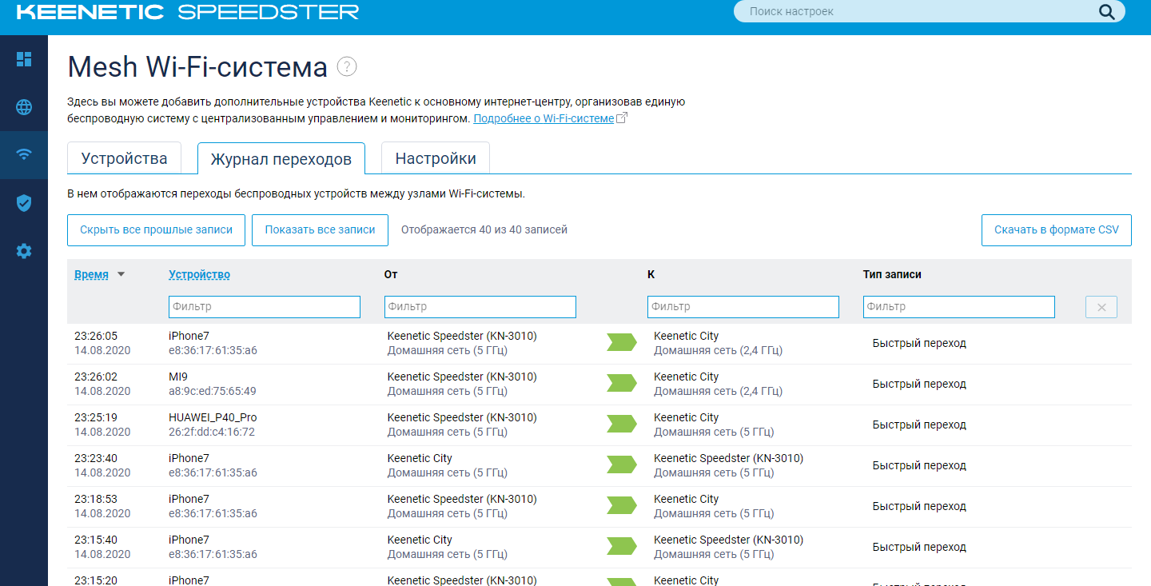Image resolution: width=1151 pixels, height=586 pixels.
Task: Open the dashboard icon in sidebar
Action: pos(24,59)
